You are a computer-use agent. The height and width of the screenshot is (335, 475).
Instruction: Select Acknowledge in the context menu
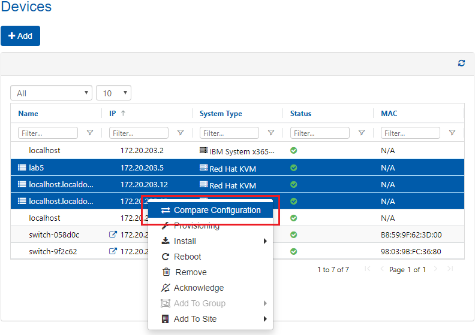click(199, 288)
